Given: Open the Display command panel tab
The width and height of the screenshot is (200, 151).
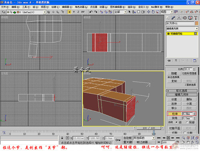Looking at the screenshot, I should (190, 18).
